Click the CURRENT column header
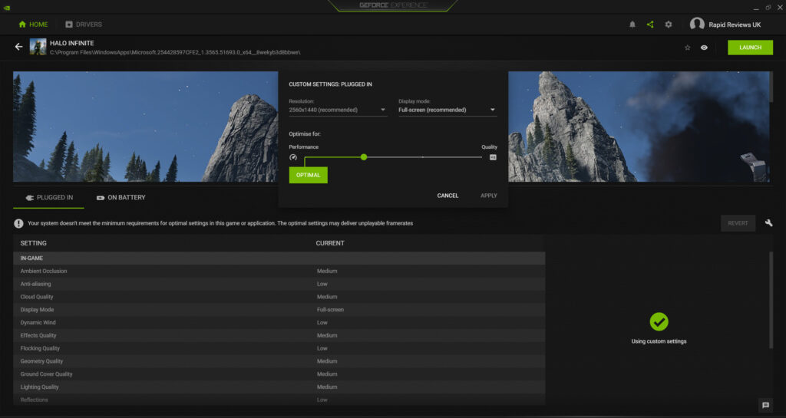The image size is (786, 418). click(330, 243)
